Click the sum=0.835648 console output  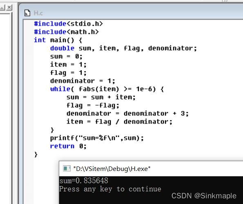(x=84, y=180)
